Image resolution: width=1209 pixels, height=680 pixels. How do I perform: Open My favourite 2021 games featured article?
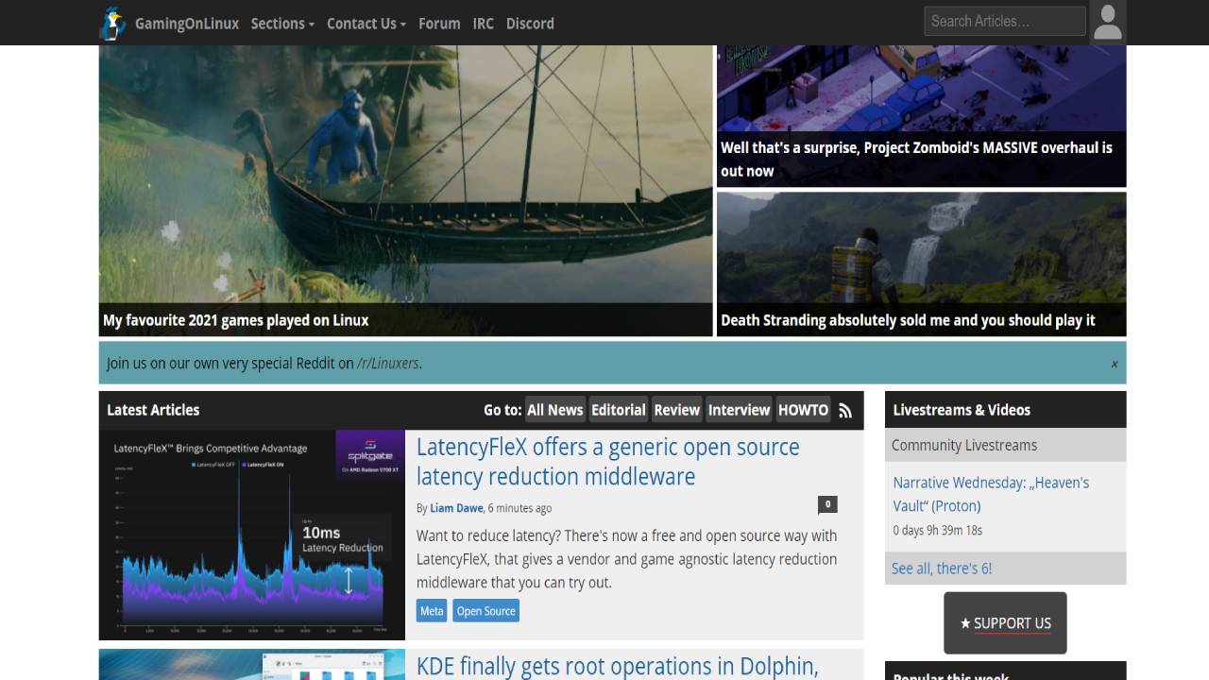[406, 191]
